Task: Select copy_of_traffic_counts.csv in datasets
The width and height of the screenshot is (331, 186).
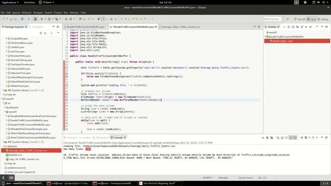Action: 24,159
